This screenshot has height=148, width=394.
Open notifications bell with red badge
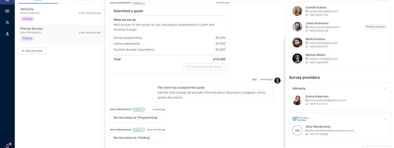[8, 145]
